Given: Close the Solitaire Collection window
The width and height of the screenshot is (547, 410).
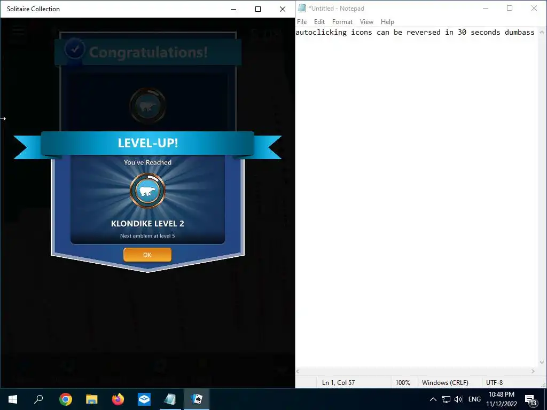Looking at the screenshot, I should [283, 9].
